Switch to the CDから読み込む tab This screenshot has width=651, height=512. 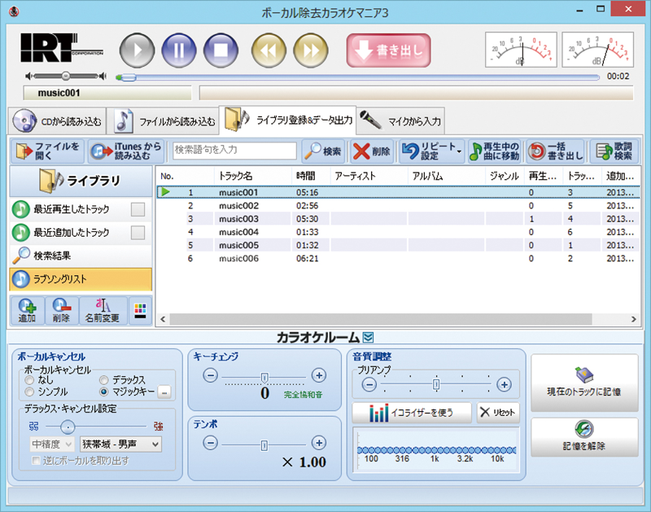tap(59, 122)
